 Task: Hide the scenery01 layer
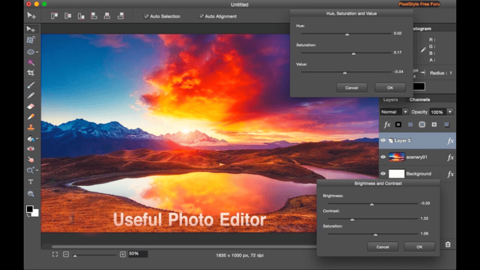coord(383,157)
